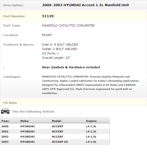Click the Catalogue label
Viewport: 147px width, 161px height.
(x=12, y=77)
